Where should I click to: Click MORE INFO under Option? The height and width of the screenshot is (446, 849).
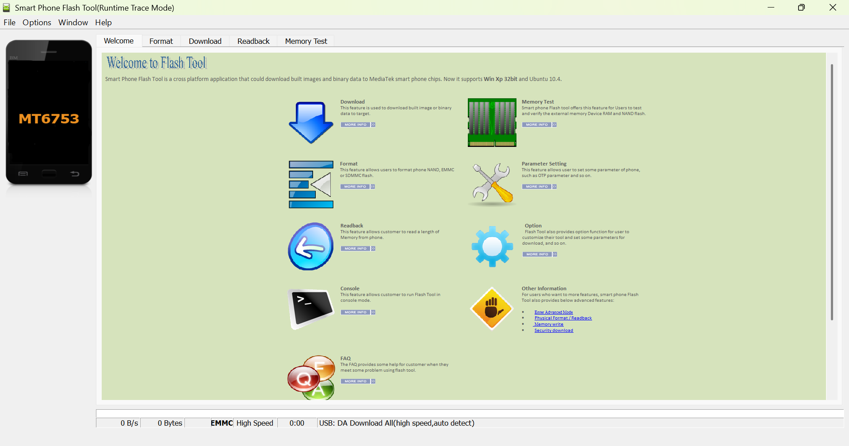pyautogui.click(x=537, y=254)
